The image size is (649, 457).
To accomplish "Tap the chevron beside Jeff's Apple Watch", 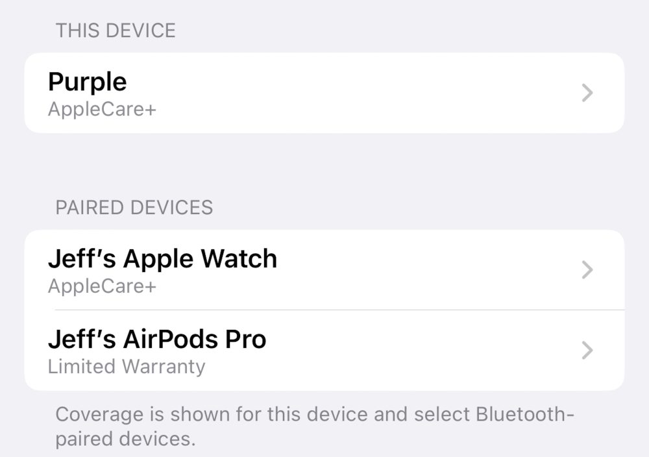I will 587,270.
